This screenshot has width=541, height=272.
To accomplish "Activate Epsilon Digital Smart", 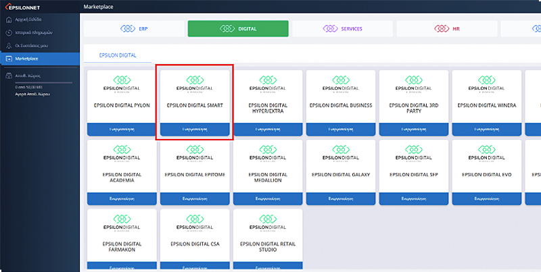I will pos(195,130).
